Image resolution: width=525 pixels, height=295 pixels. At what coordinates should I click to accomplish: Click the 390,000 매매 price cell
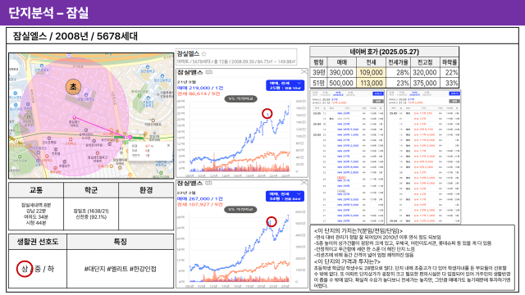pyautogui.click(x=341, y=73)
